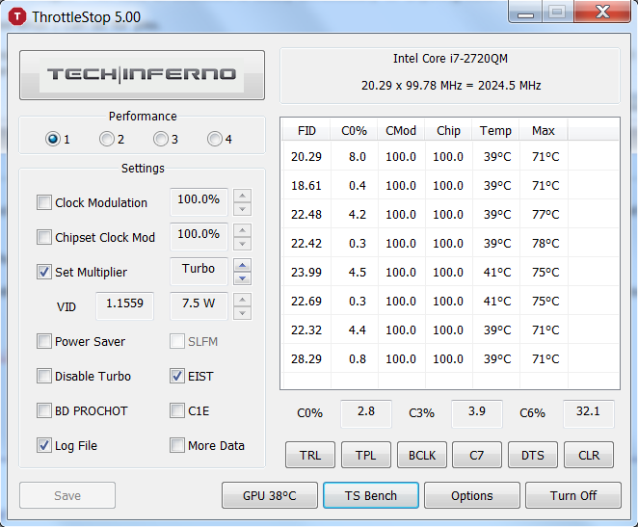Enable the C1E checkbox
This screenshot has height=527, width=638.
click(177, 410)
